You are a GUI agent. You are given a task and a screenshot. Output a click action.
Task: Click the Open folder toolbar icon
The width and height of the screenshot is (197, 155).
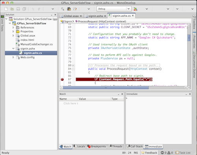pyautogui.click(x=12, y=9)
